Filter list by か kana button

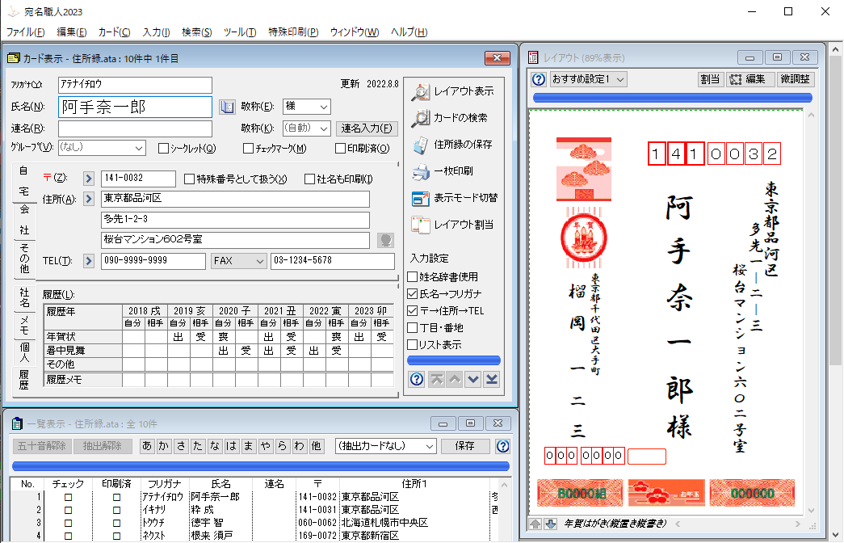coord(164,446)
